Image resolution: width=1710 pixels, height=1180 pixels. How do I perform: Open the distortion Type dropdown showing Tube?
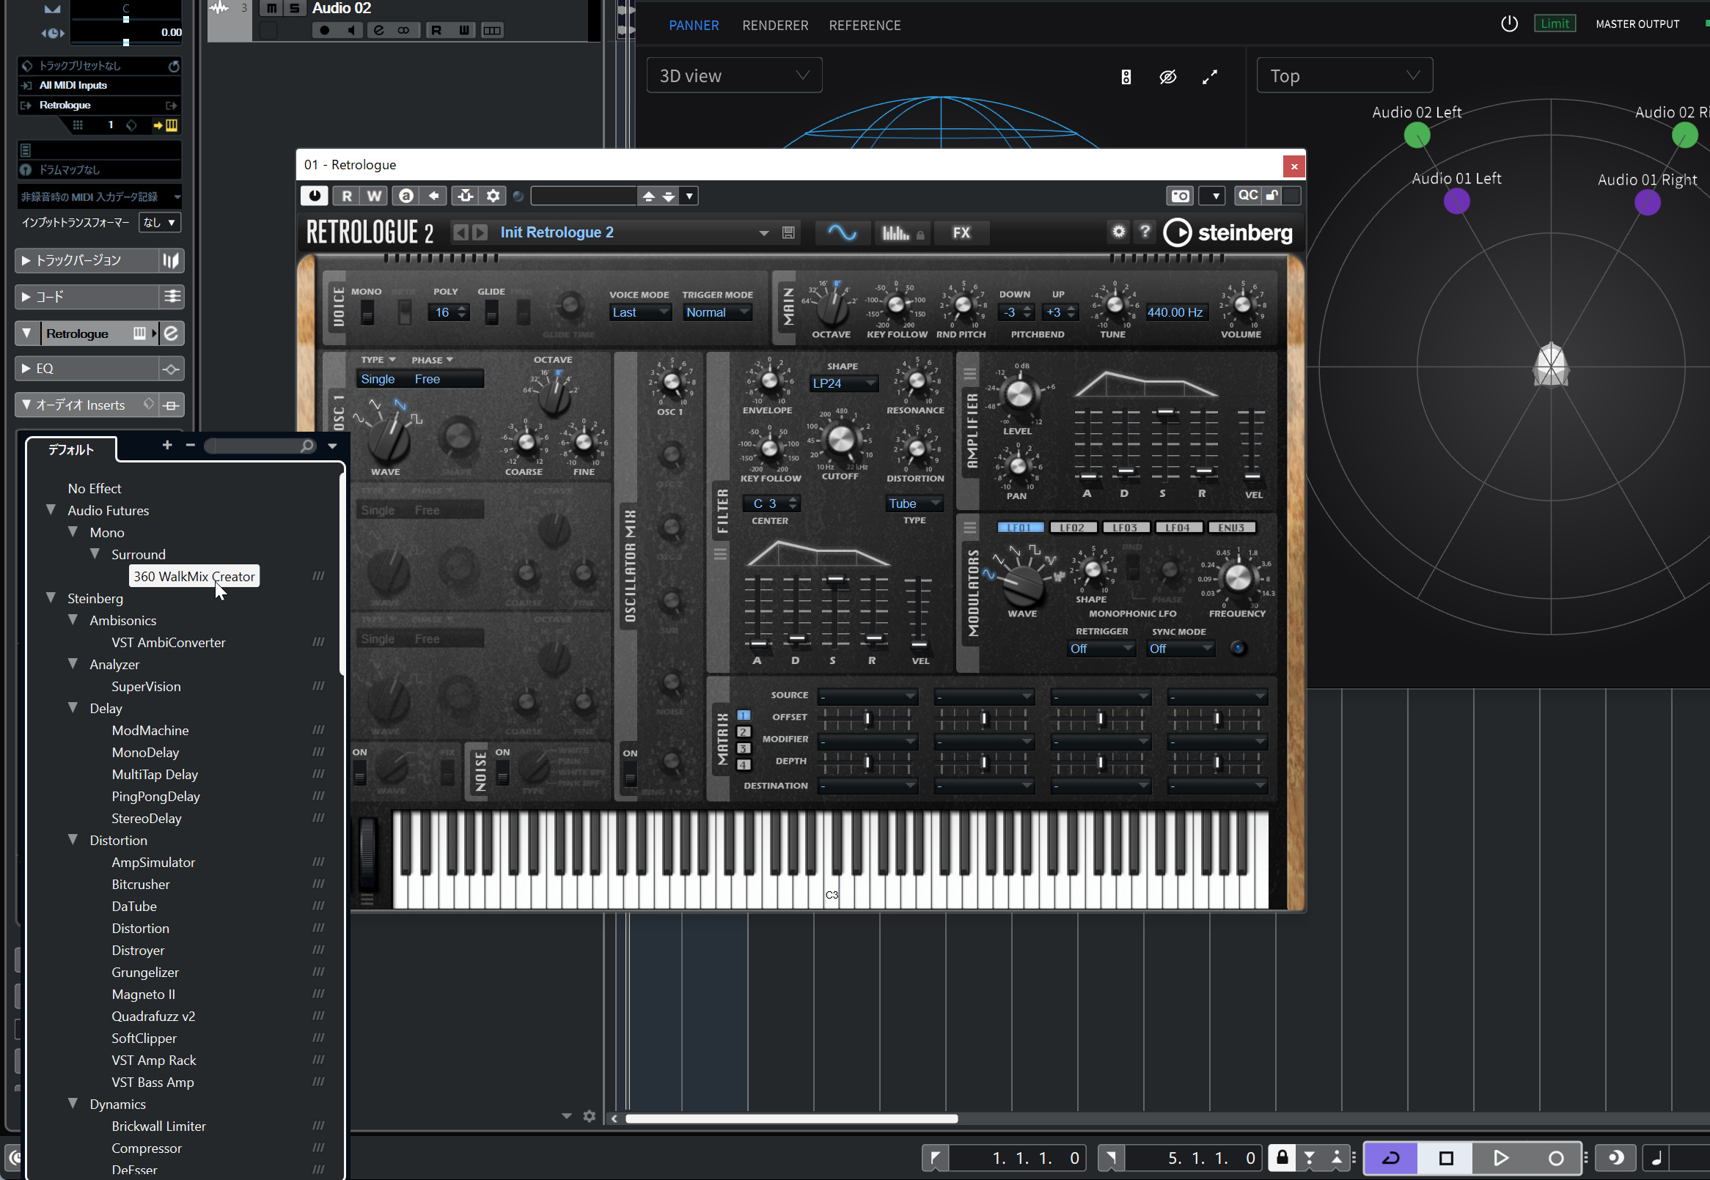pos(914,504)
